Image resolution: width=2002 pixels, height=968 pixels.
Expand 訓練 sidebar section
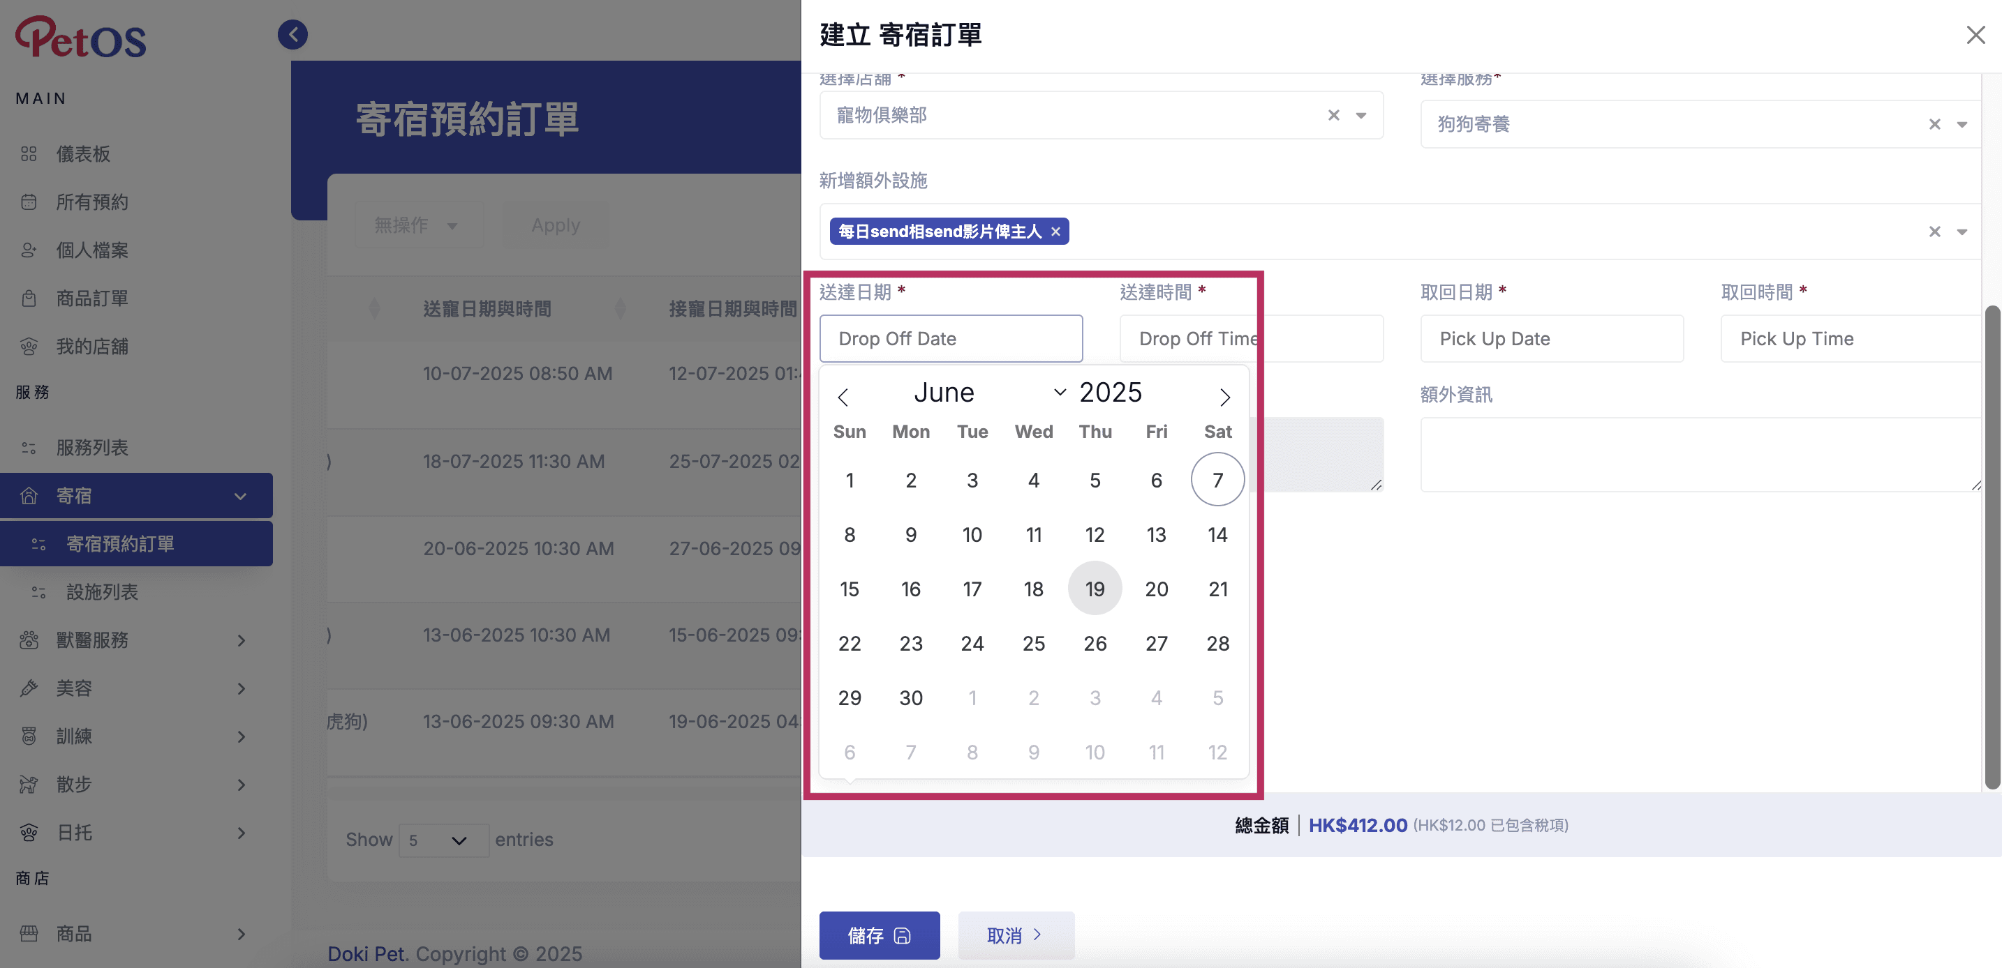tap(136, 736)
